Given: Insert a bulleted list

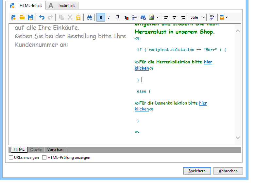Looking at the screenshot, I should [134, 17].
